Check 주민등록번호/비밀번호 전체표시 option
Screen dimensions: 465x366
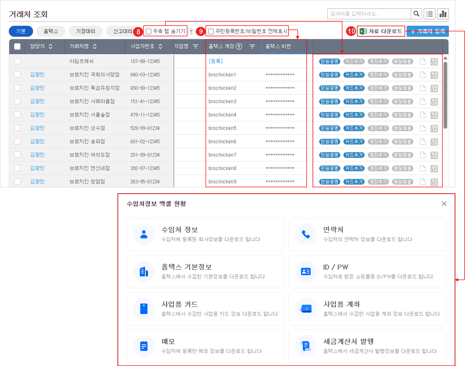click(x=211, y=31)
